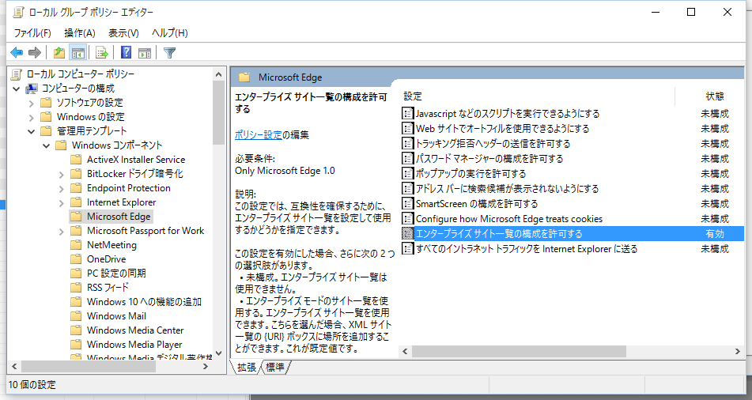The height and width of the screenshot is (400, 752).
Task: Click policy icon for ポップアップの実行を許可する
Action: click(408, 174)
